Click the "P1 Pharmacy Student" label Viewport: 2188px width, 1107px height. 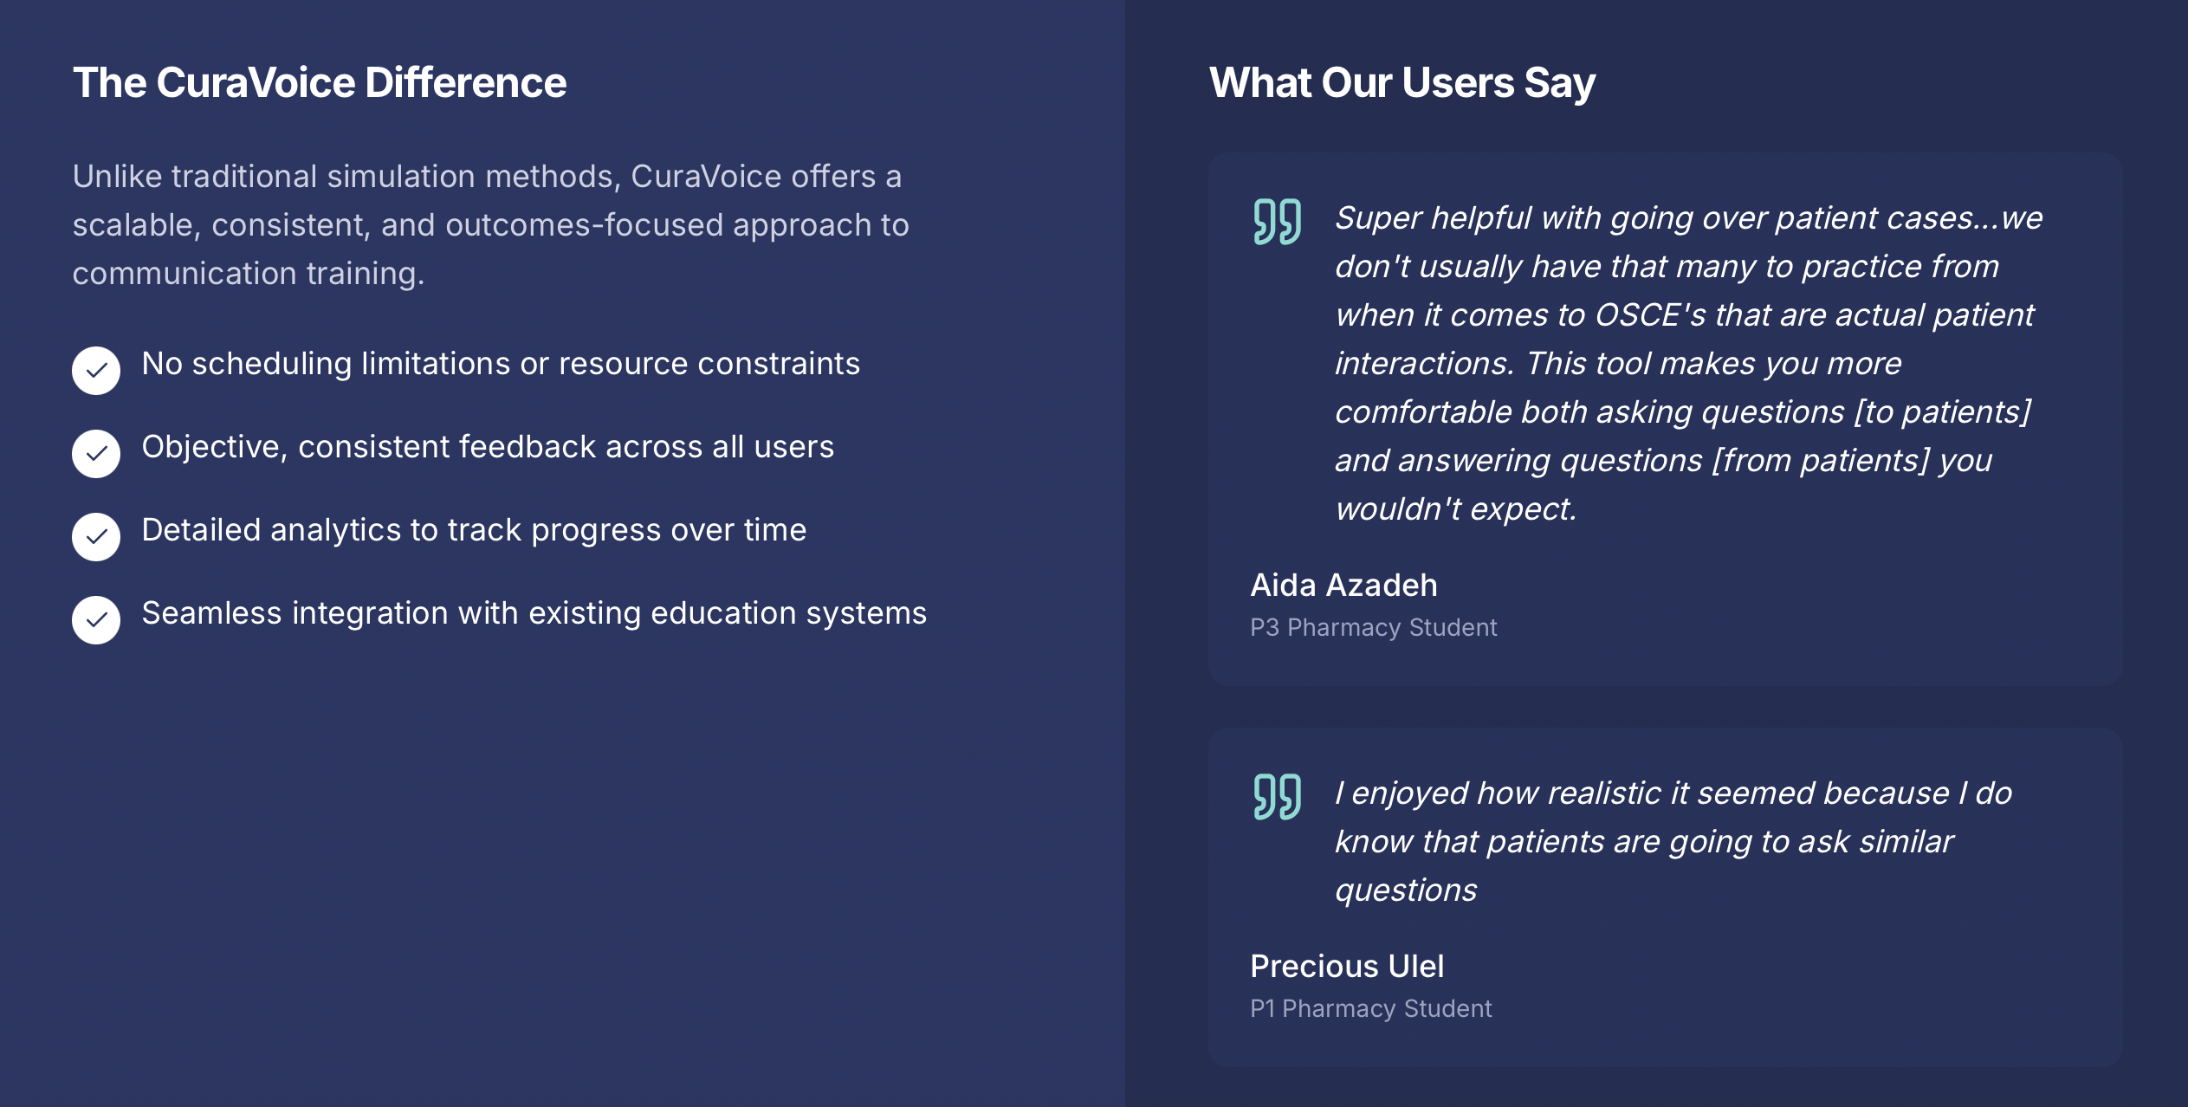tap(1370, 1008)
